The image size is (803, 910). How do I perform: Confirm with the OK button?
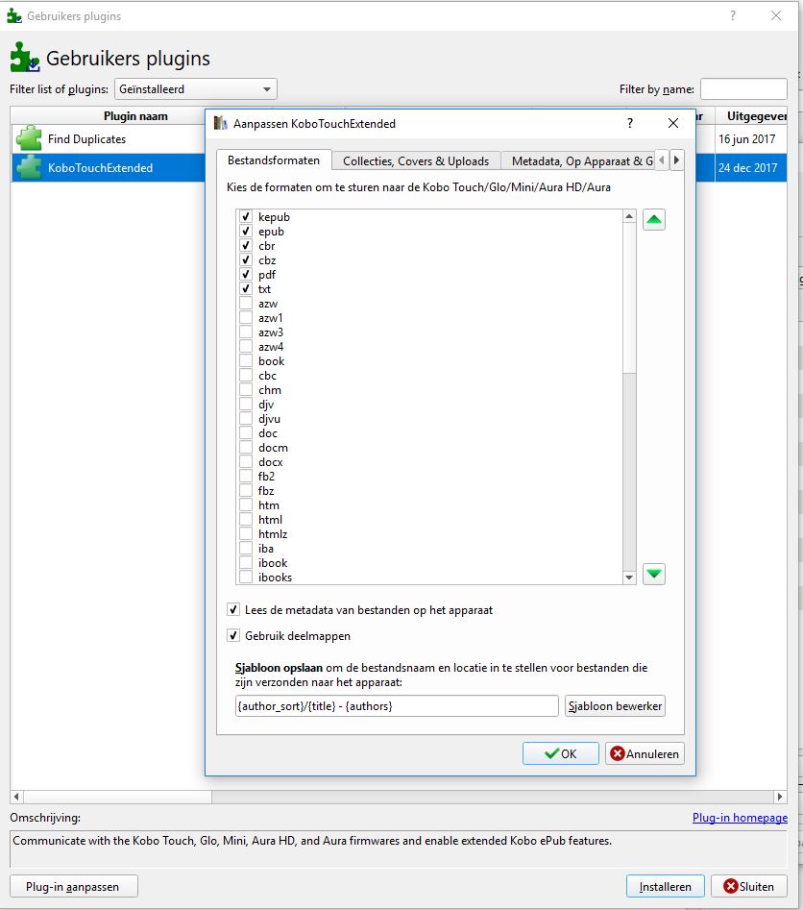pos(561,753)
